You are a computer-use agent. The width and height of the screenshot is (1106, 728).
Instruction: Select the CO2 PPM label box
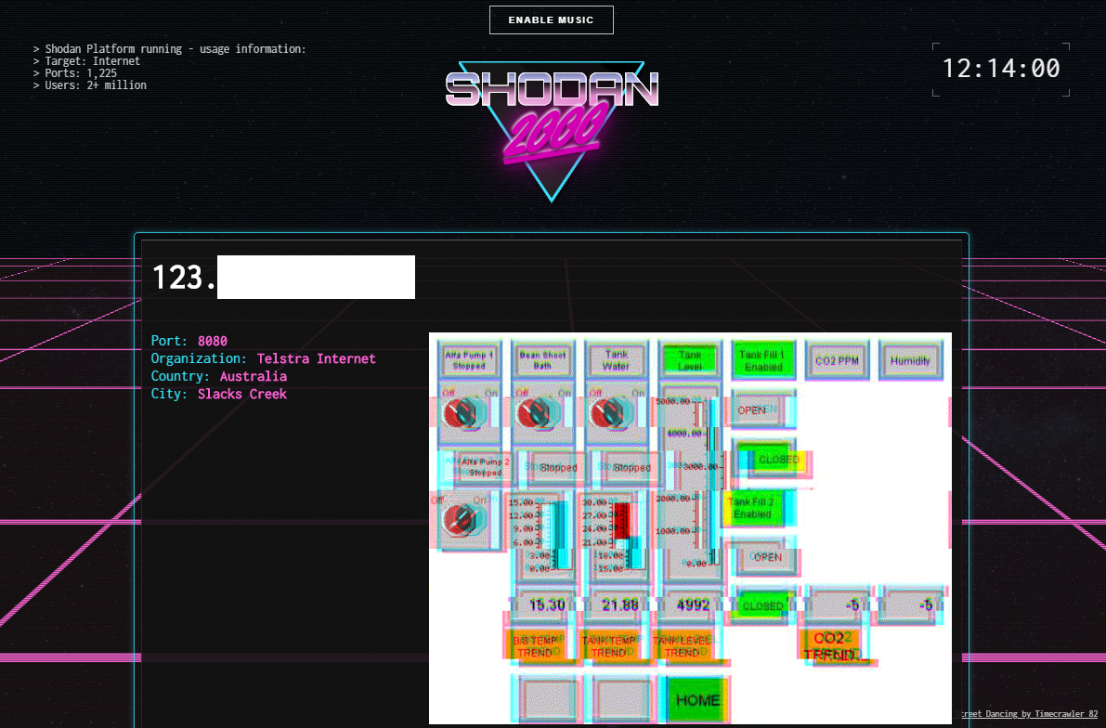[x=837, y=360]
